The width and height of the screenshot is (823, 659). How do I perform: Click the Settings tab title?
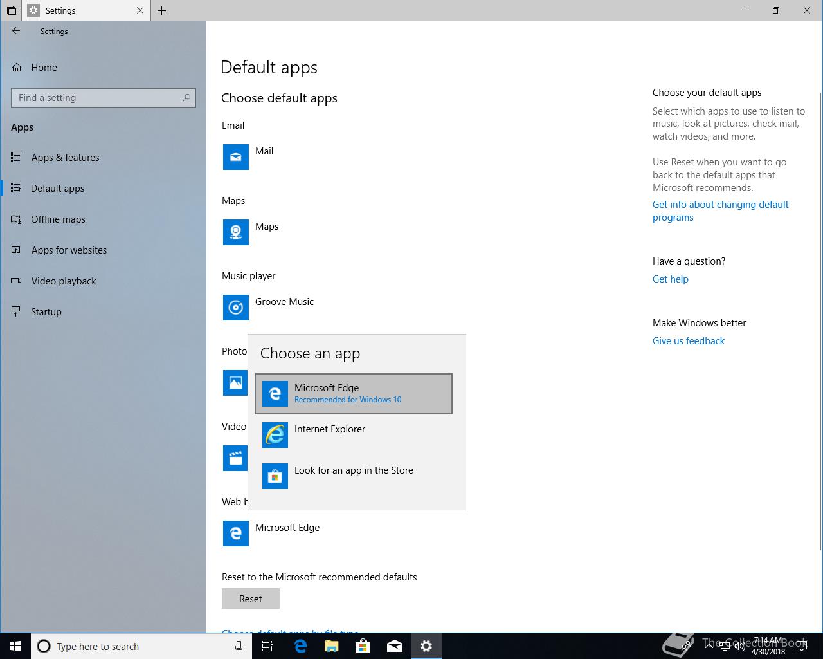tap(60, 10)
